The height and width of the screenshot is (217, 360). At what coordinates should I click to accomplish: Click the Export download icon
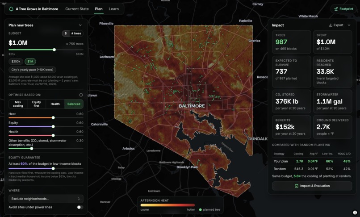point(331,25)
